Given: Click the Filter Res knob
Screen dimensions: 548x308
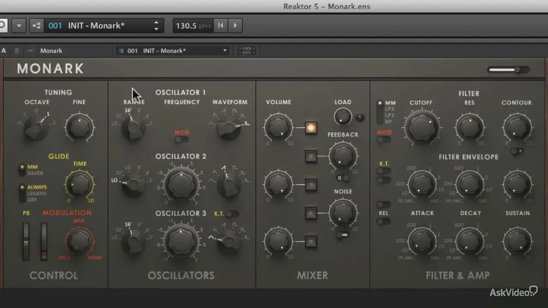Looking at the screenshot, I should tap(470, 127).
